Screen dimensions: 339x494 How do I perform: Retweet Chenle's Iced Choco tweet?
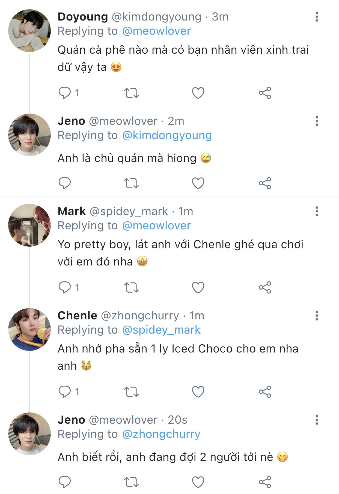tap(131, 392)
